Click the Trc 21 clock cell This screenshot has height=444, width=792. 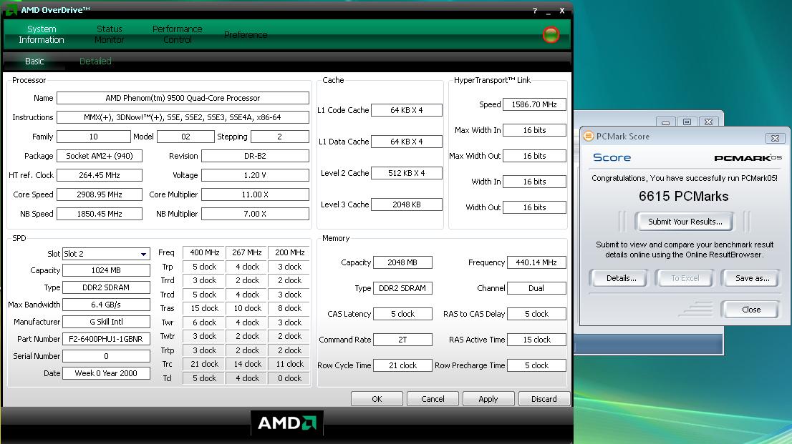204,364
